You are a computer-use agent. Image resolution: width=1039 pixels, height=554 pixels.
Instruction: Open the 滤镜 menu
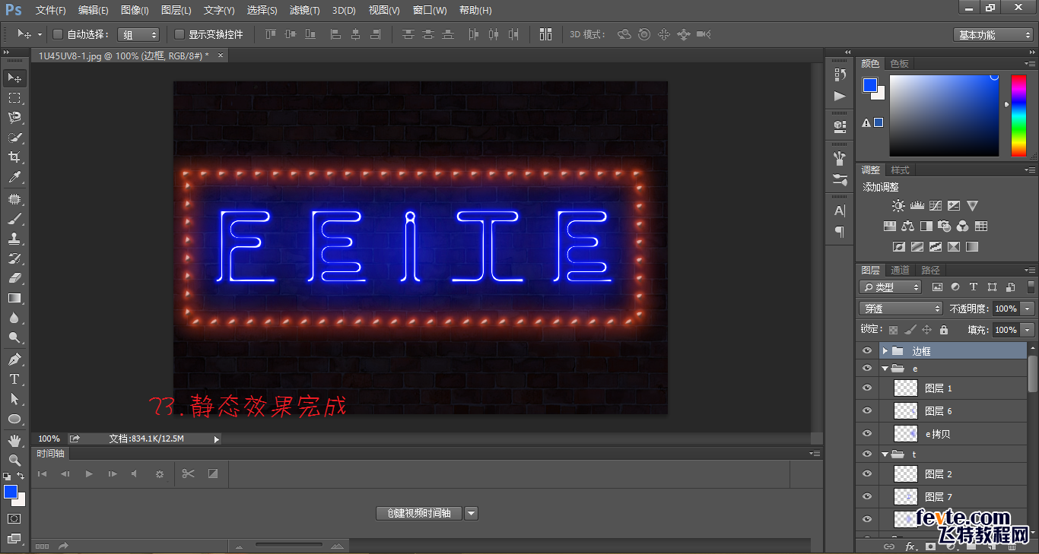[x=303, y=10]
